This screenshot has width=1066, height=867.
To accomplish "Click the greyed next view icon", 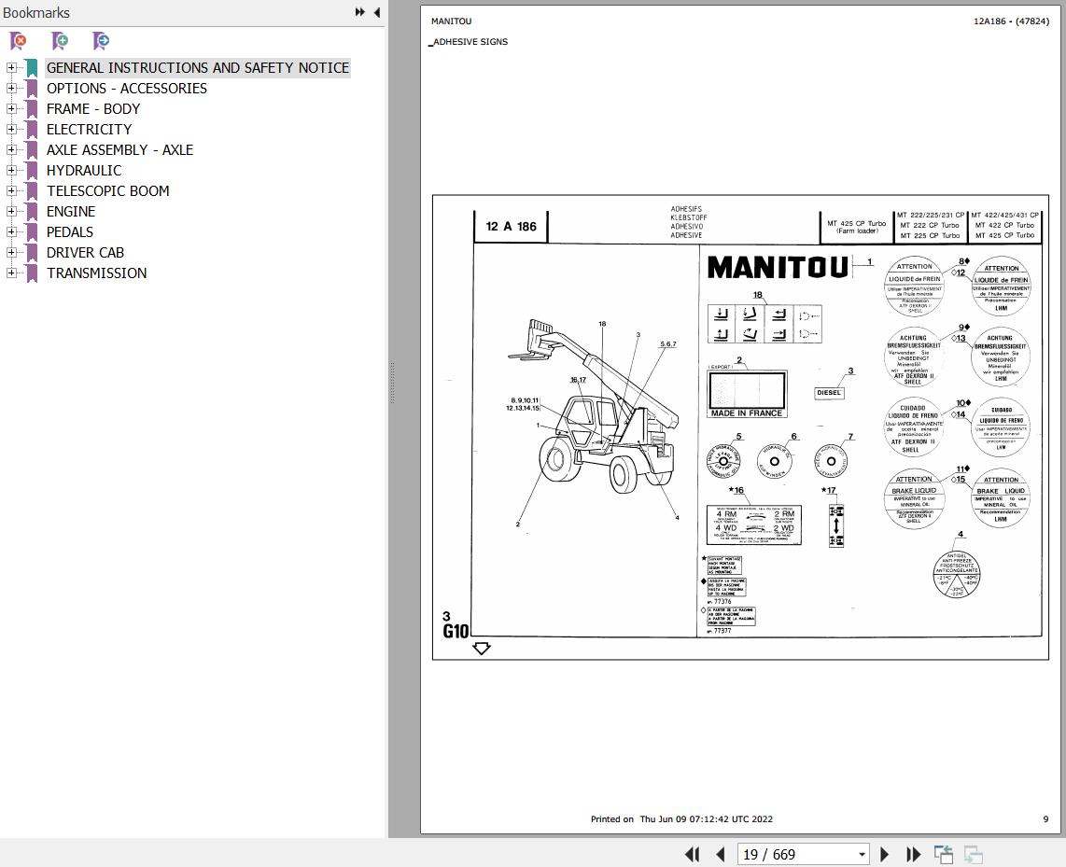I will click(x=974, y=854).
